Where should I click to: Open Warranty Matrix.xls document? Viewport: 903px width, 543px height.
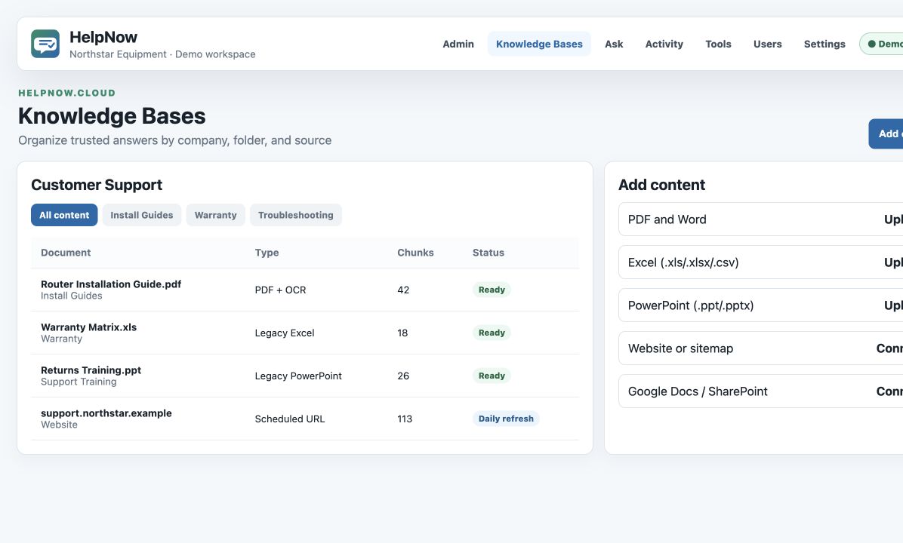point(88,327)
